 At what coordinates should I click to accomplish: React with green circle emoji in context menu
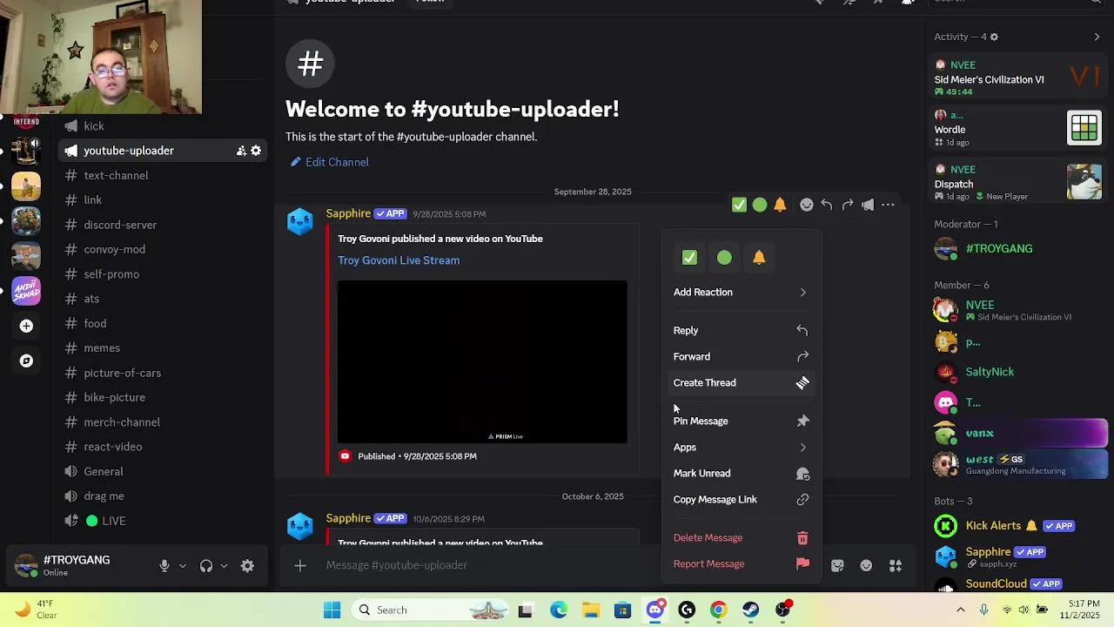click(x=724, y=258)
